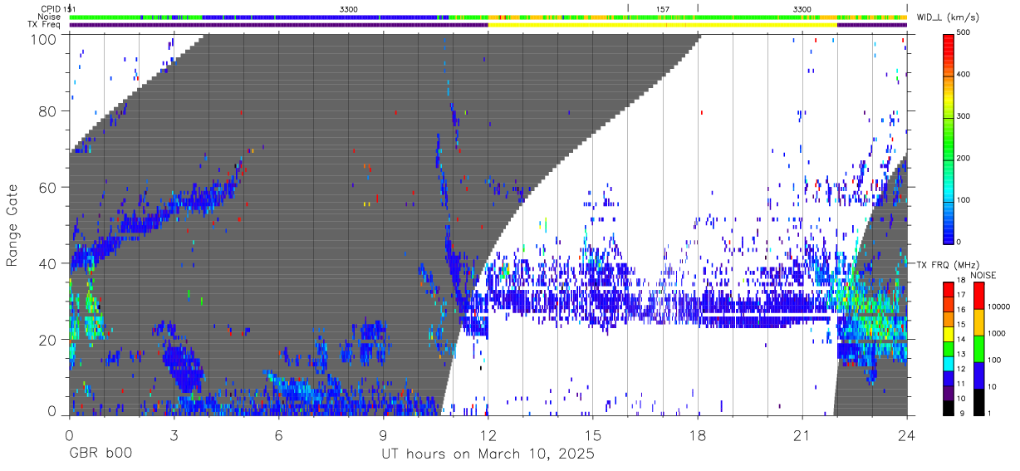Click the '6' UT hour axis tick
This screenshot has height=471, width=1020.
(x=278, y=434)
